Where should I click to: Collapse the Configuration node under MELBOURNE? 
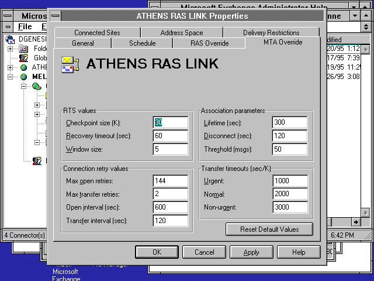click(x=23, y=86)
